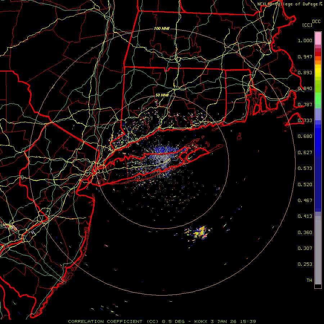Click the pink band at the top of the color bar

tap(318, 38)
